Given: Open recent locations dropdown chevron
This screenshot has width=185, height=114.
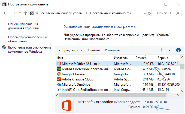Looking at the screenshot, I should (x=20, y=13).
